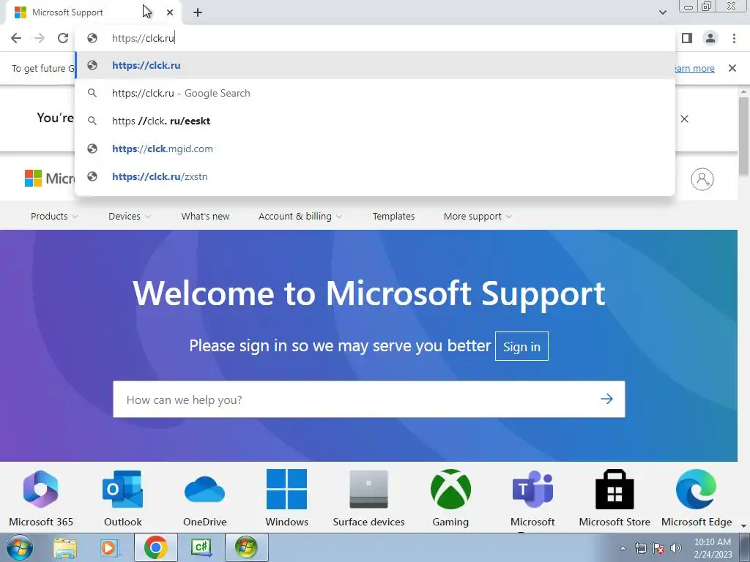Go back with the browser back arrow

16,38
